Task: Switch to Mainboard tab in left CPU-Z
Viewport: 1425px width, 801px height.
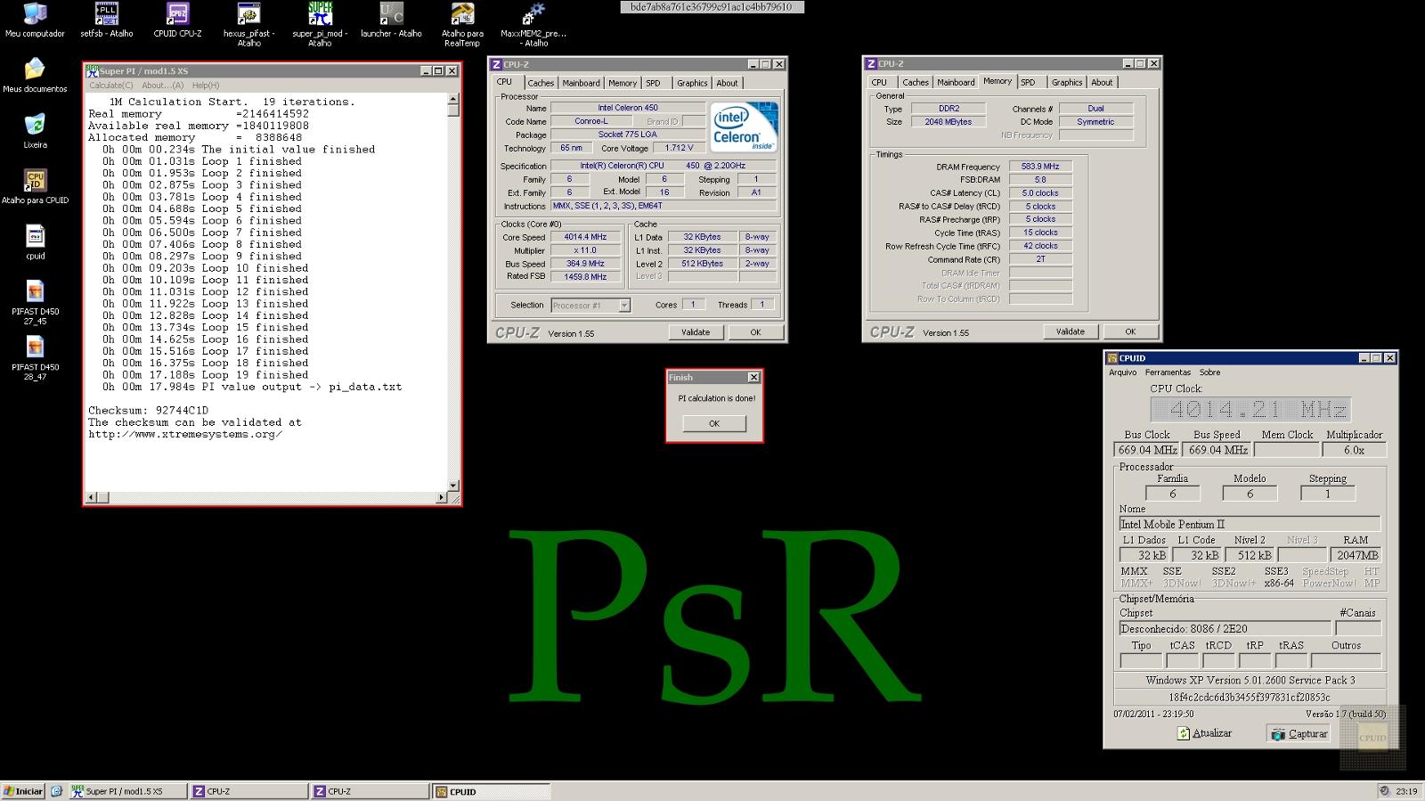Action: click(x=581, y=83)
